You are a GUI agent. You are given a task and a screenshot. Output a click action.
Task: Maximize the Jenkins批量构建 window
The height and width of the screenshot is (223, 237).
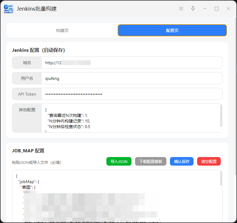(x=217, y=9)
